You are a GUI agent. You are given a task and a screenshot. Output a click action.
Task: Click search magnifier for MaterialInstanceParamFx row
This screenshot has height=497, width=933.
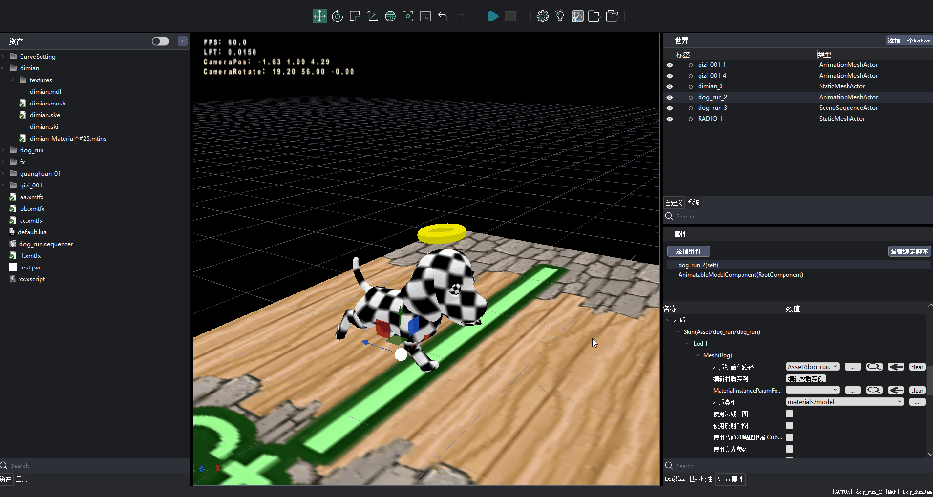(x=874, y=390)
